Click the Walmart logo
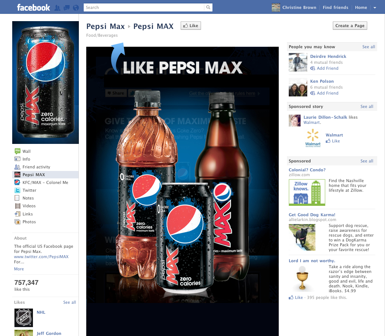 (x=313, y=138)
